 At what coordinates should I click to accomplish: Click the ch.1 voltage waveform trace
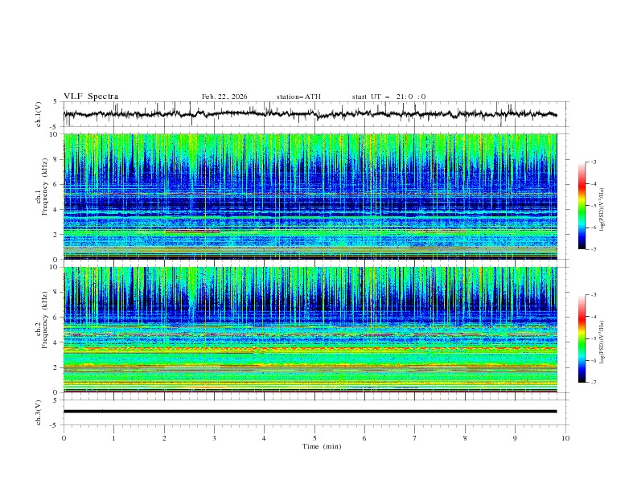click(x=310, y=114)
